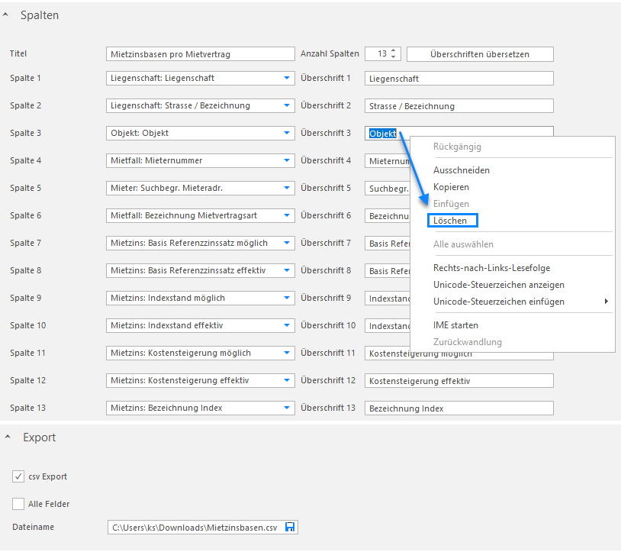Viewport: 621px width, 552px height.
Task: Open Unicode-Steuerzeichen einfügen submenu
Action: (499, 301)
